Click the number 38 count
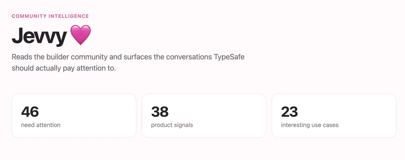This screenshot has width=405, height=160. click(x=160, y=111)
